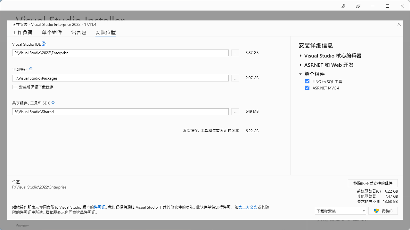Viewport: 410px width, 230px height.
Task: Browse for download cache Packages path
Action: pos(235,78)
